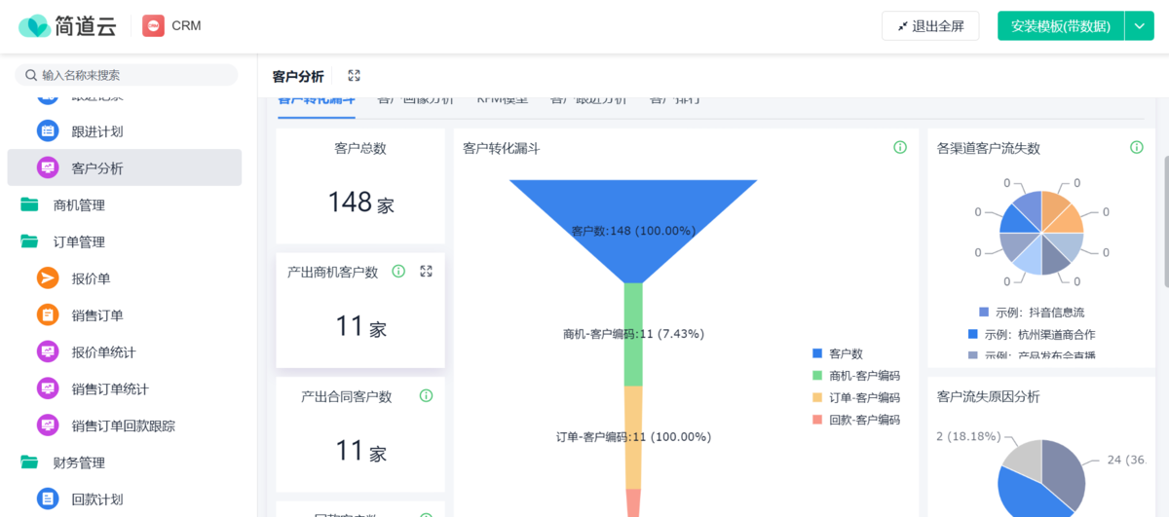Viewport: 1169px width, 517px height.
Task: Click the 安装模板(带数据) button
Action: [x=1060, y=26]
